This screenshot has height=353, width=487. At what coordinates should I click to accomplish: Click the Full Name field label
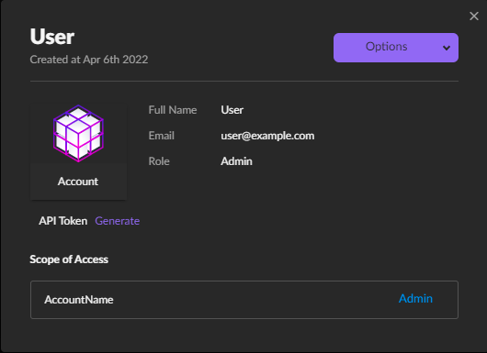coord(173,110)
